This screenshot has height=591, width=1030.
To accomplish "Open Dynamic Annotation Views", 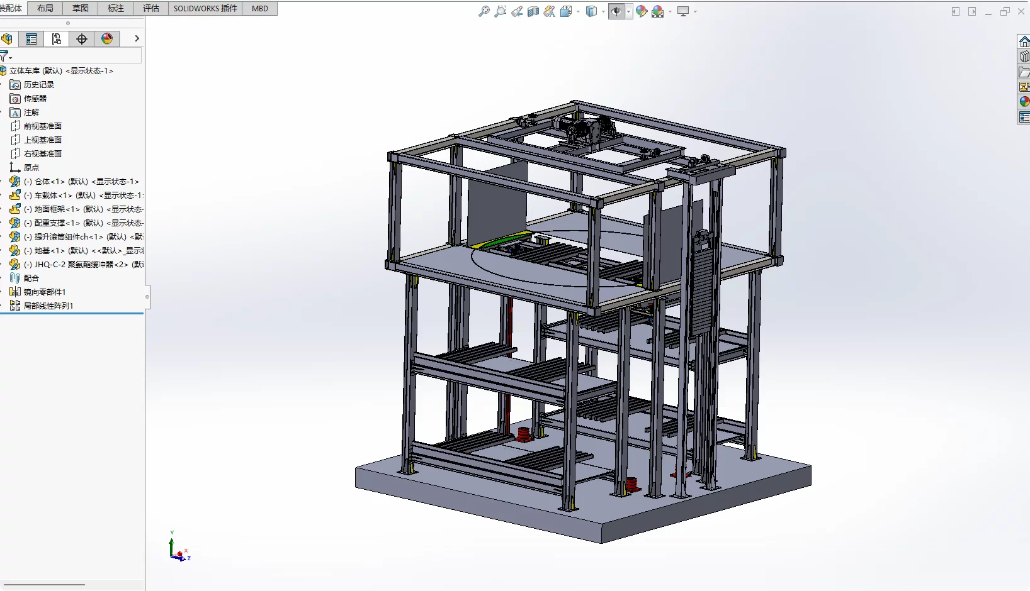I will [x=550, y=11].
